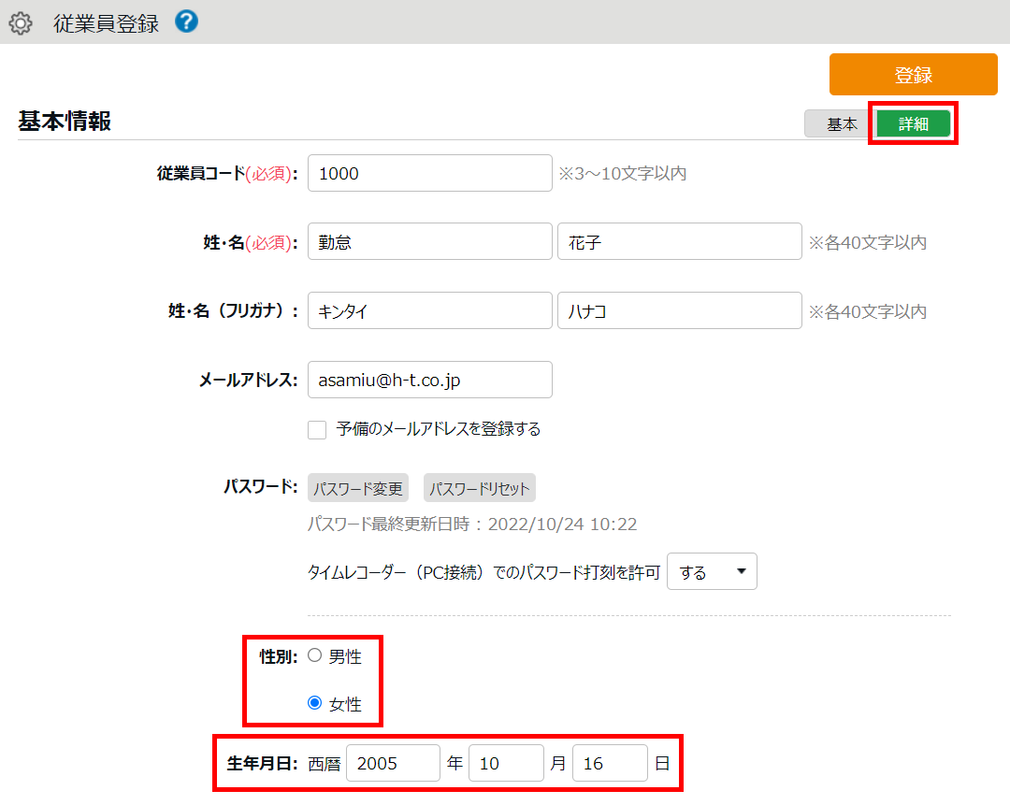Click the furigana field containing ハナコ
This screenshot has height=805, width=1010.
pyautogui.click(x=679, y=311)
